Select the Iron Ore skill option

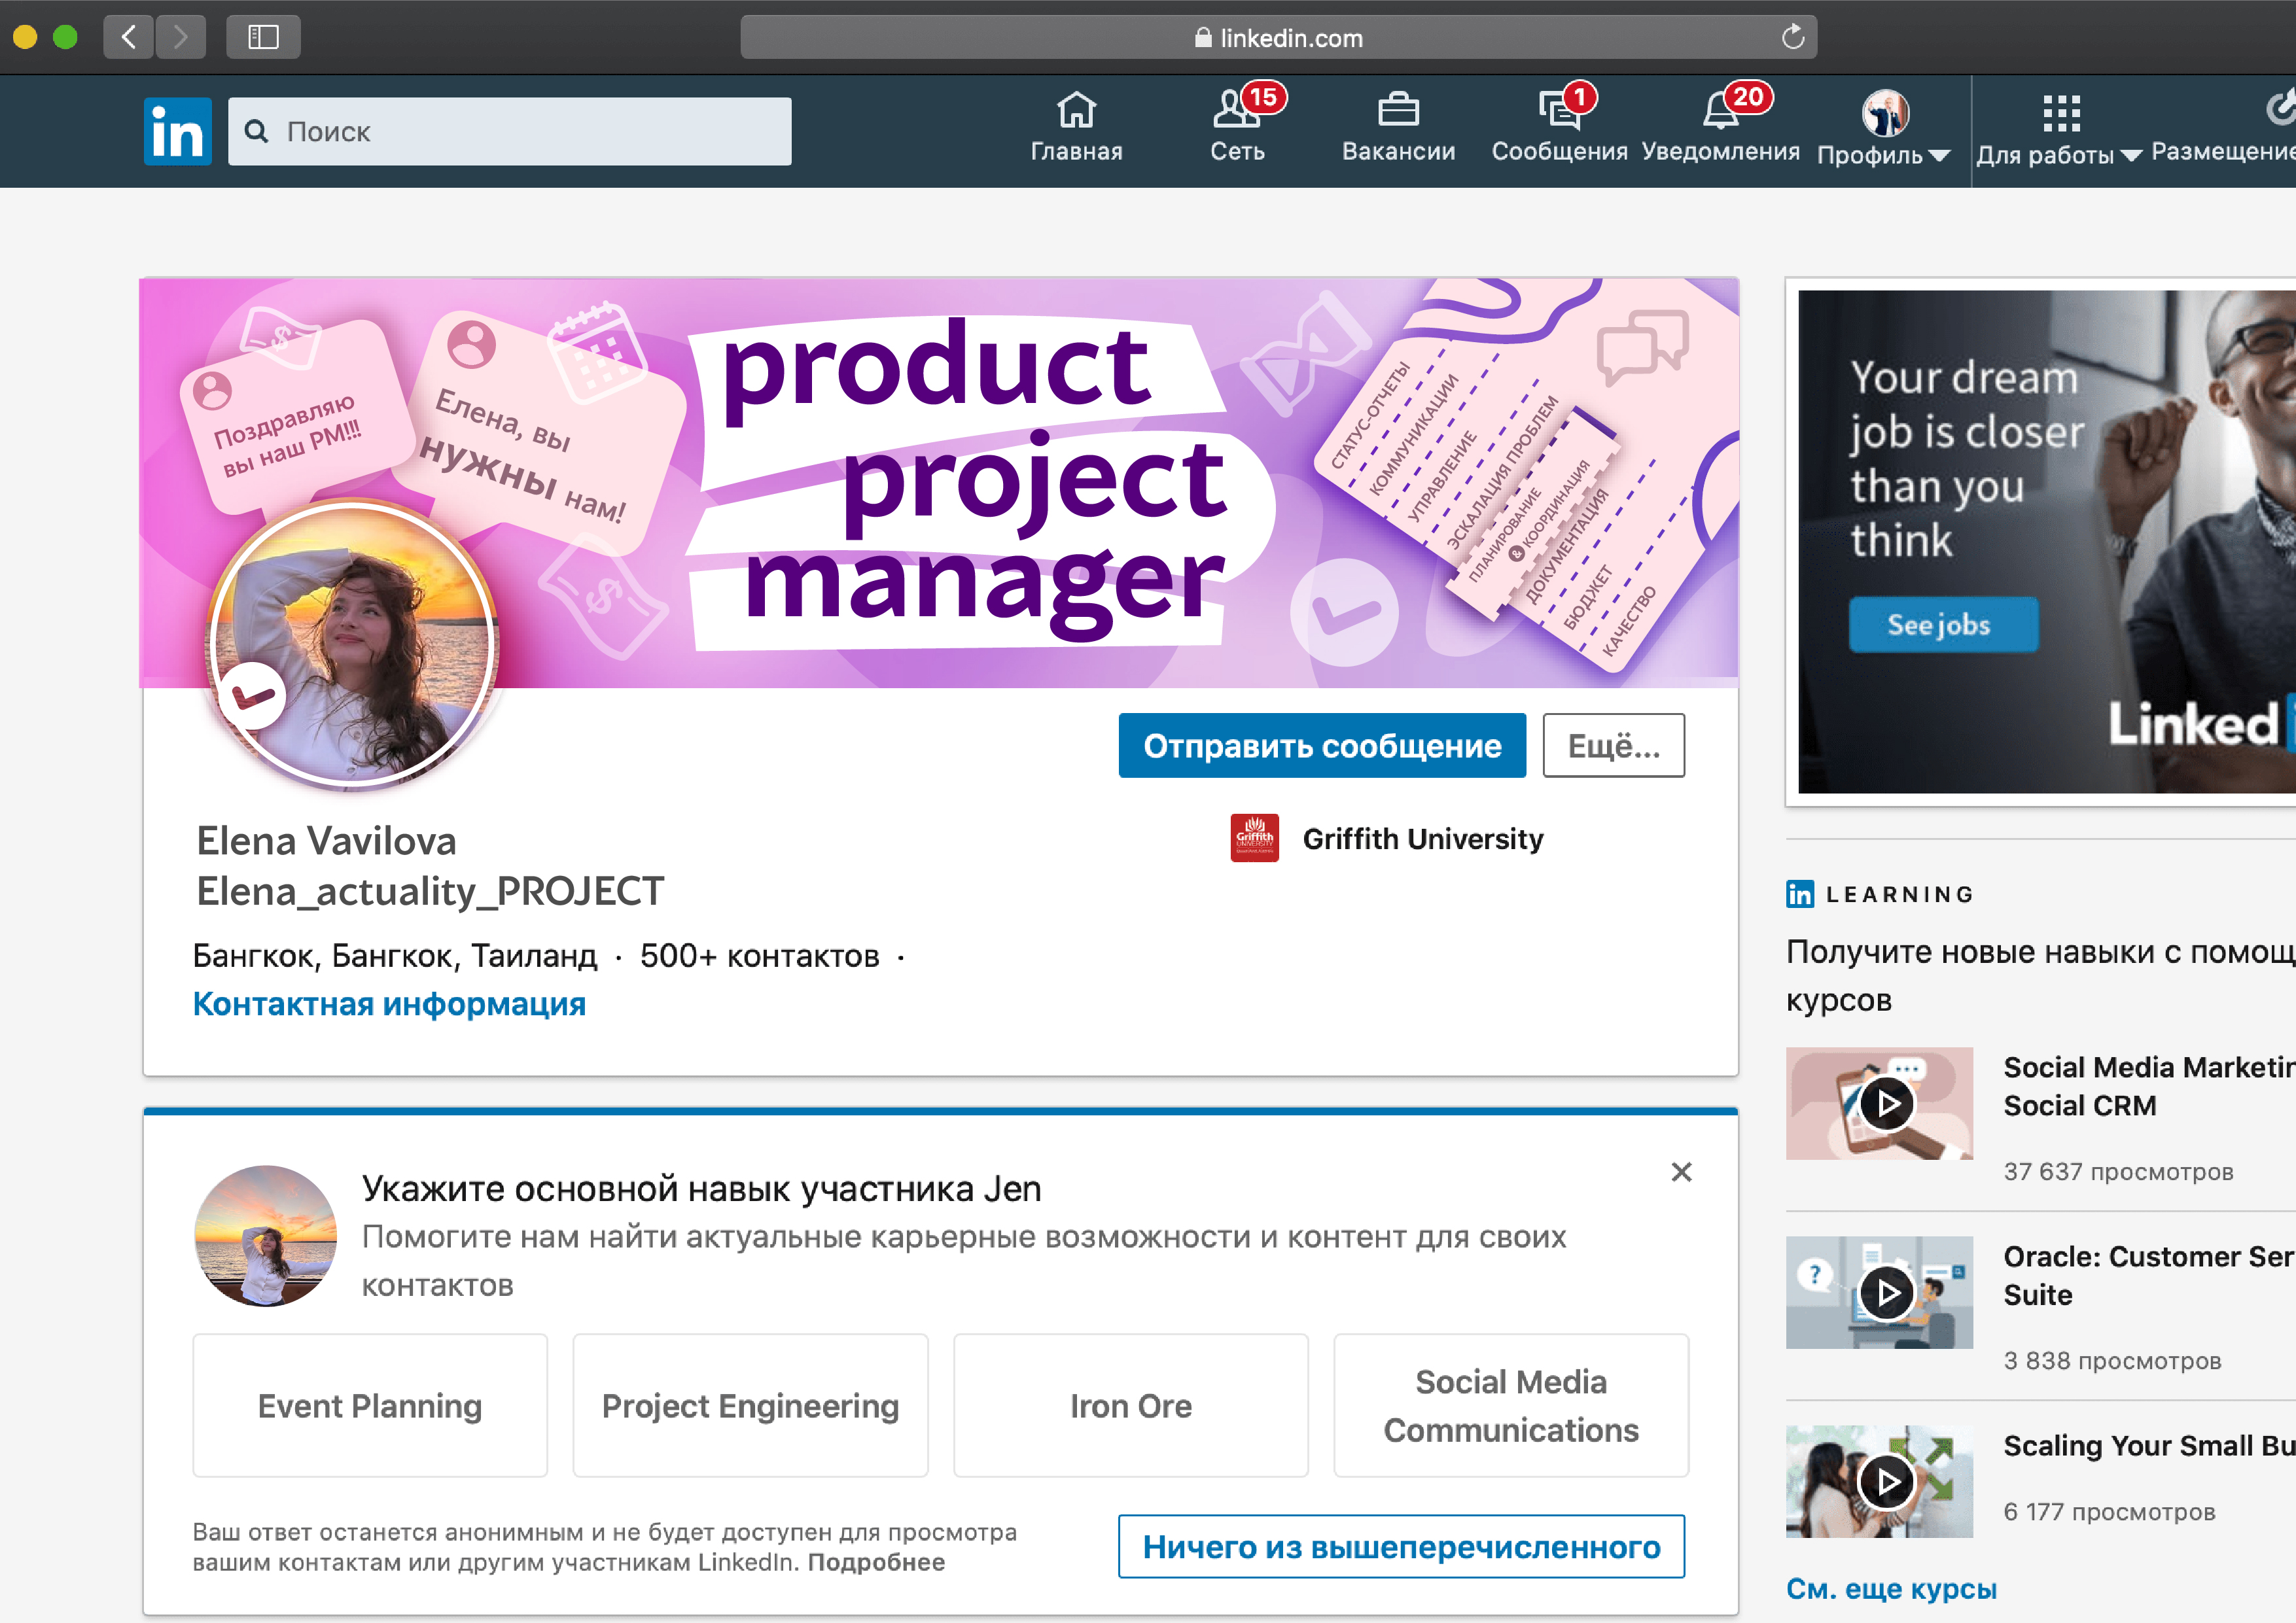(x=1130, y=1406)
